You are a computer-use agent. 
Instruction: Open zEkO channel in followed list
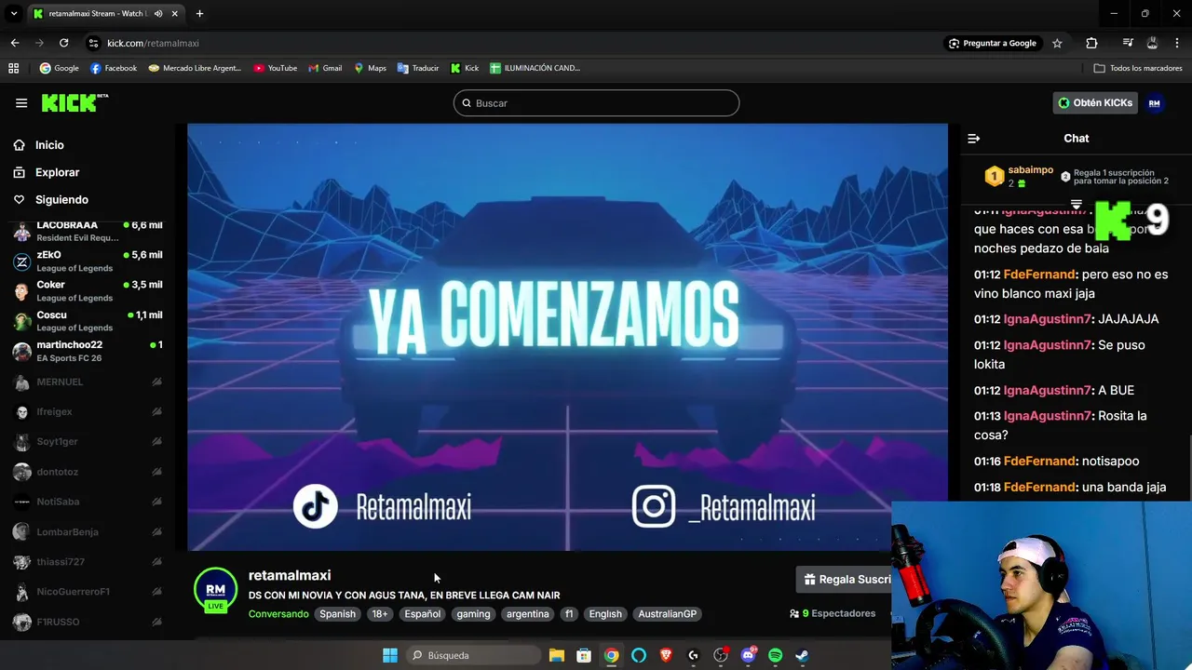(88, 261)
